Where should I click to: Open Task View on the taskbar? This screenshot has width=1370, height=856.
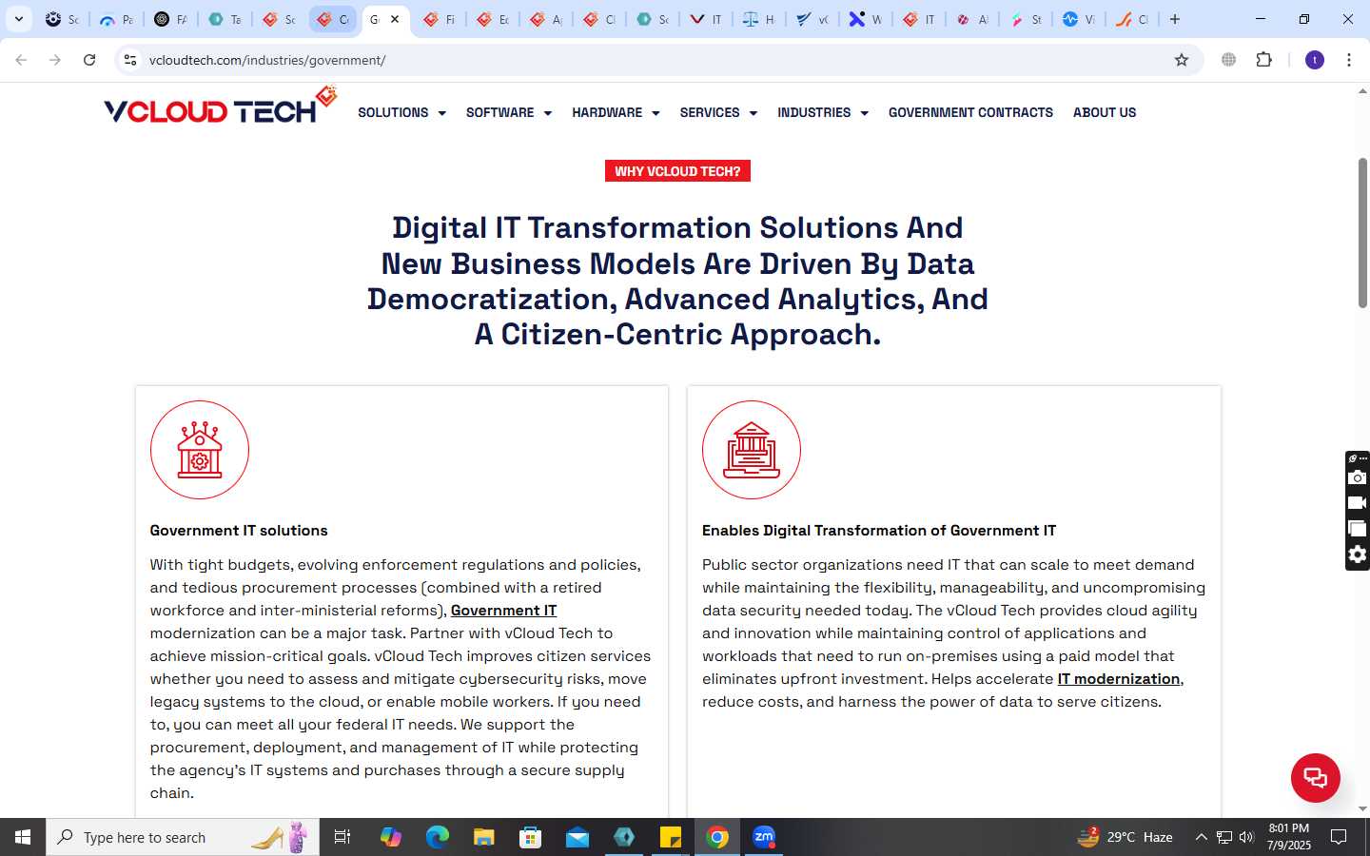[x=342, y=837]
